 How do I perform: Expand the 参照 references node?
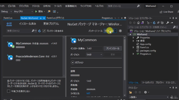point(133,41)
